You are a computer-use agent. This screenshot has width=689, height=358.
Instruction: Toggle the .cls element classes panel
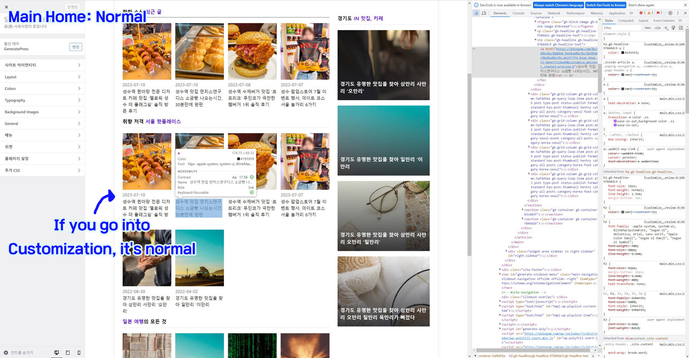(657, 27)
